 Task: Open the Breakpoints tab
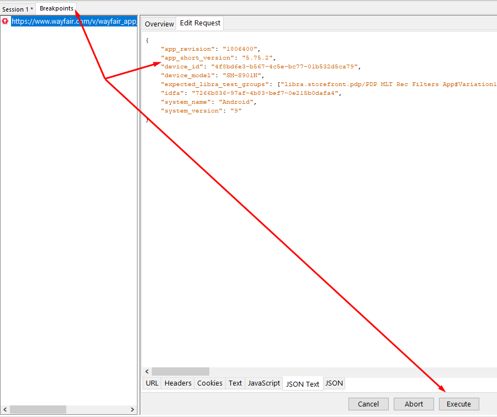[56, 8]
